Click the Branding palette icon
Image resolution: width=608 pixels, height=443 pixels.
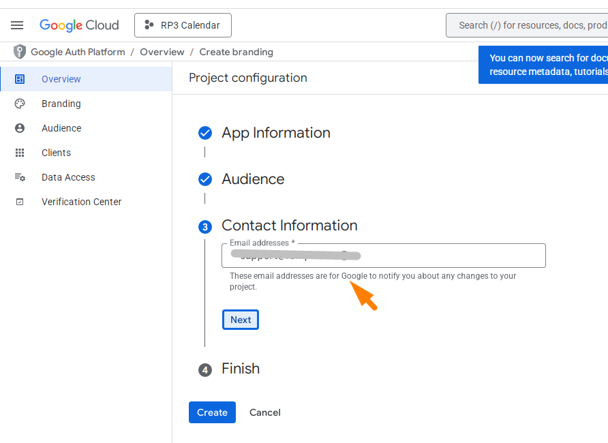pos(20,104)
